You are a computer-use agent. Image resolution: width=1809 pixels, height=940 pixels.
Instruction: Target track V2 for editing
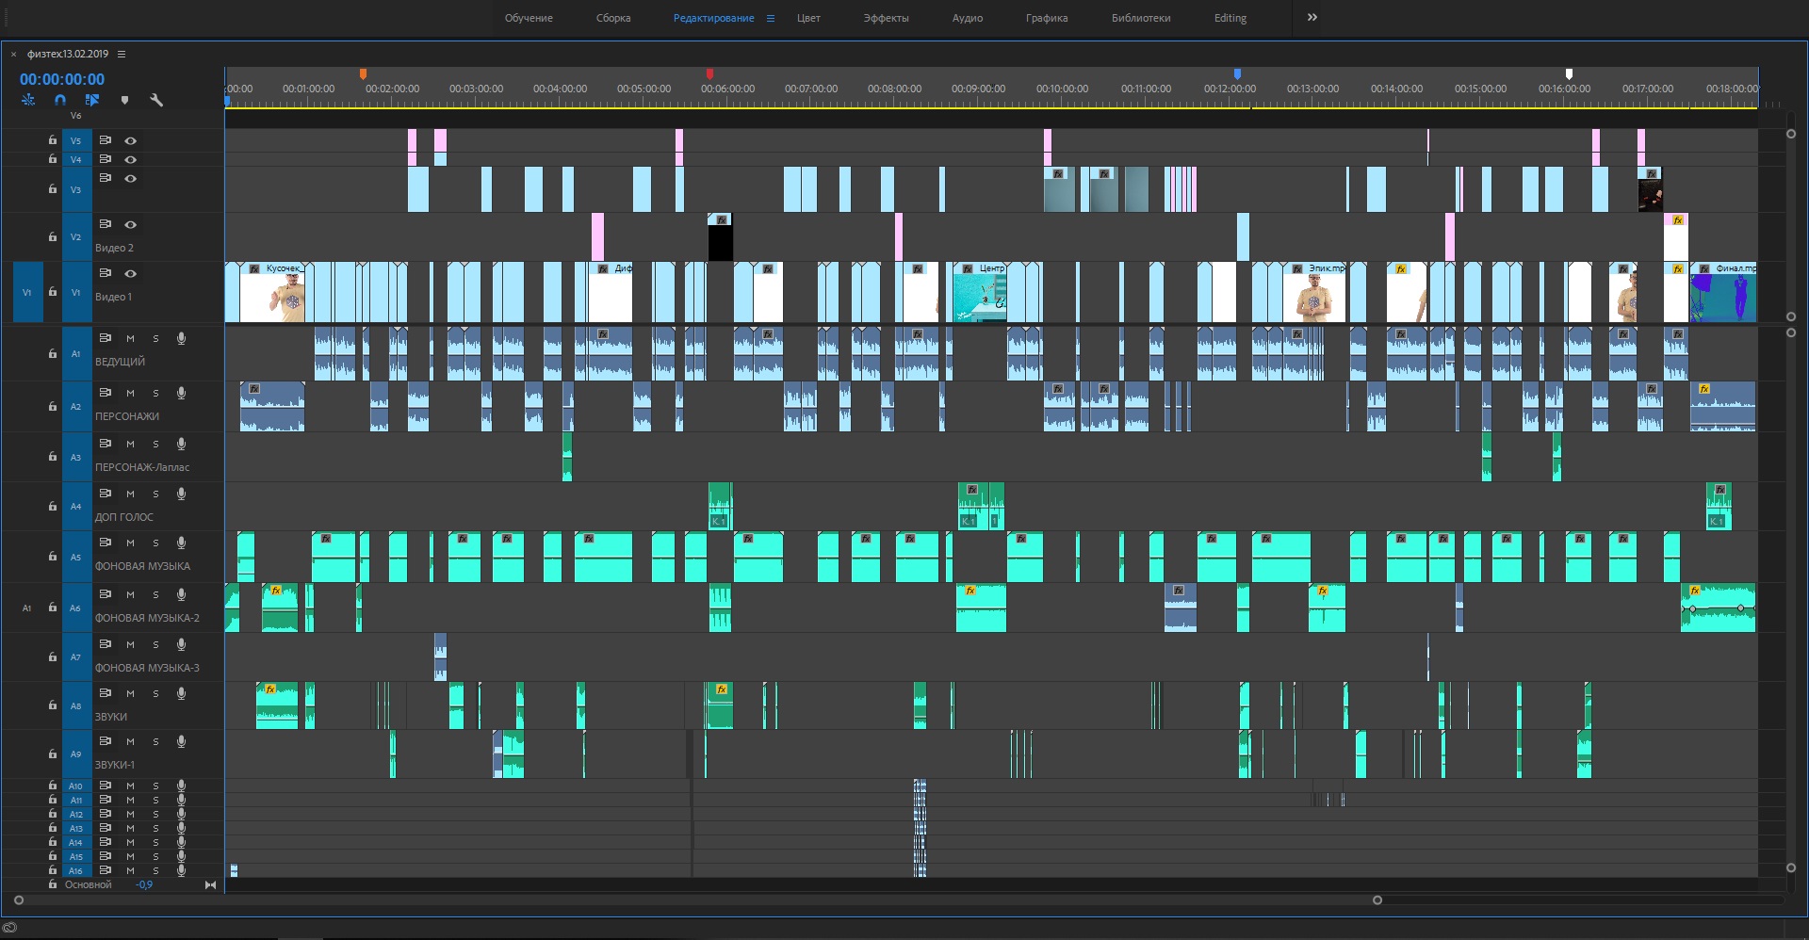tap(76, 236)
